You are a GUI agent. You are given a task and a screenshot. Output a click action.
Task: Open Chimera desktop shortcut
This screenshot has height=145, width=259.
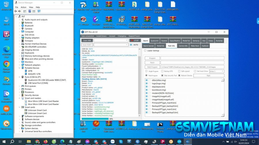[6, 81]
